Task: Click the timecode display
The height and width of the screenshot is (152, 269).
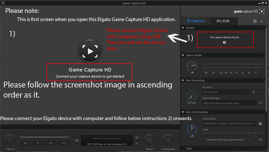Action: point(107,139)
